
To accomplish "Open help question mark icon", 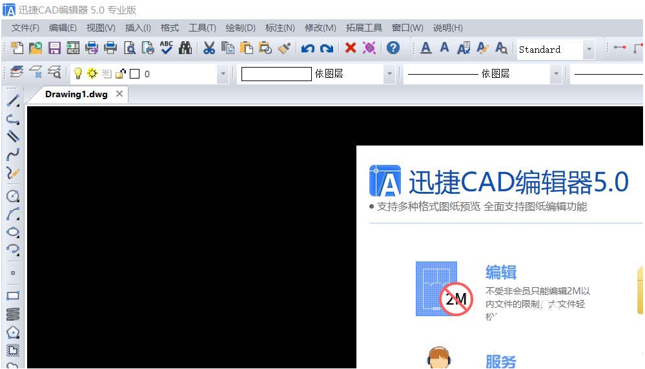I will [393, 48].
